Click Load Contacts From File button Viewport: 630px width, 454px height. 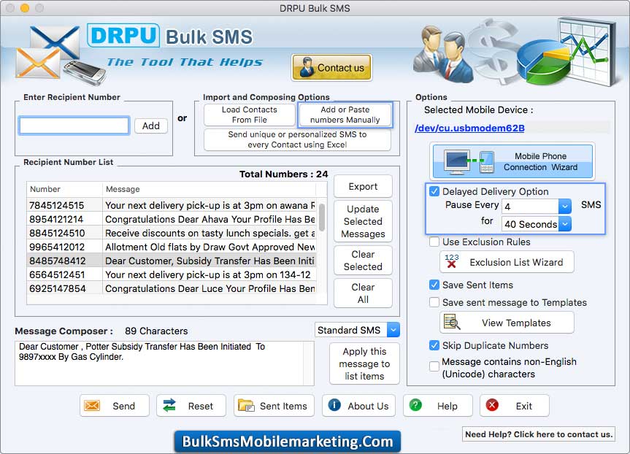point(250,115)
